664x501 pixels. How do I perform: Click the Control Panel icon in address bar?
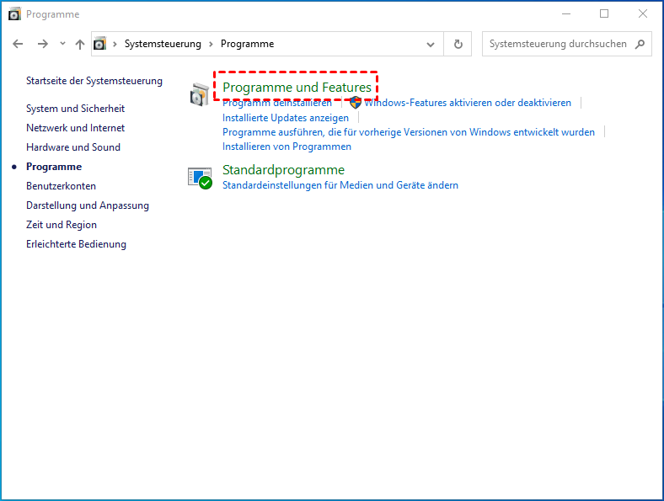coord(99,44)
